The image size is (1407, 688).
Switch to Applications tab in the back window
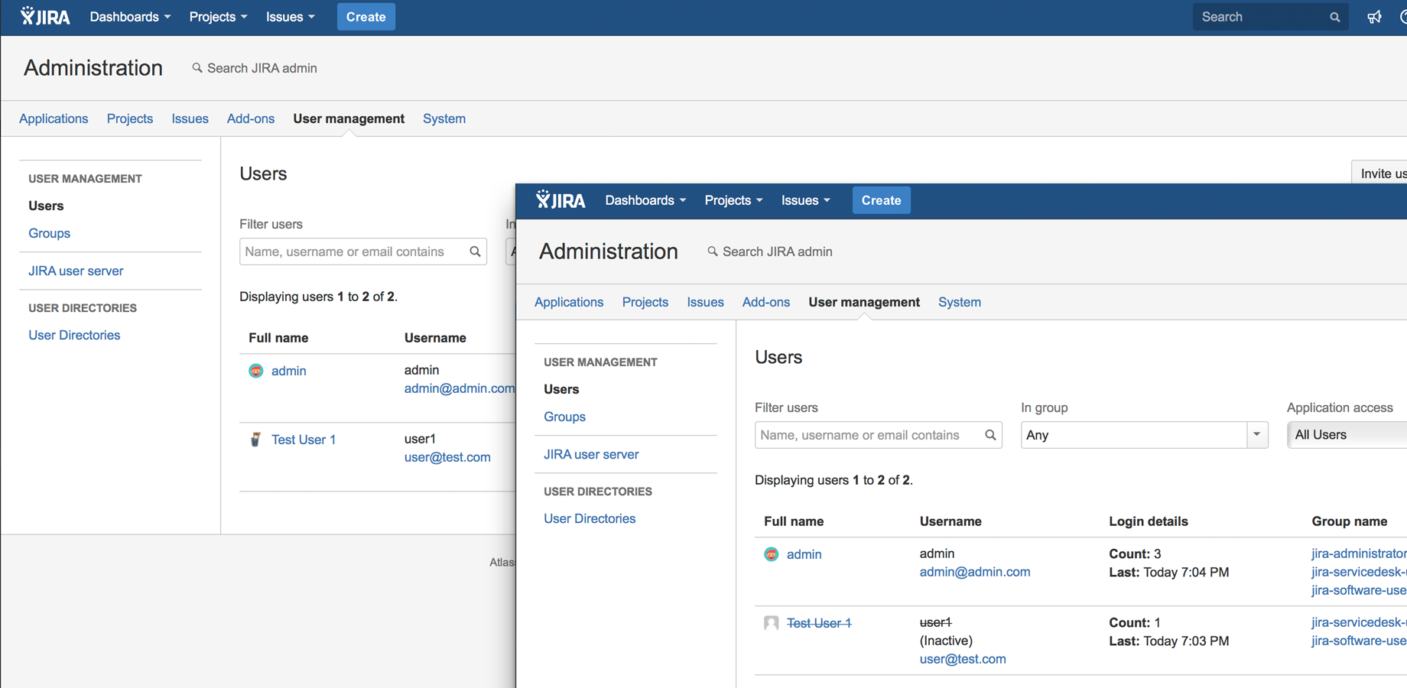coord(54,118)
